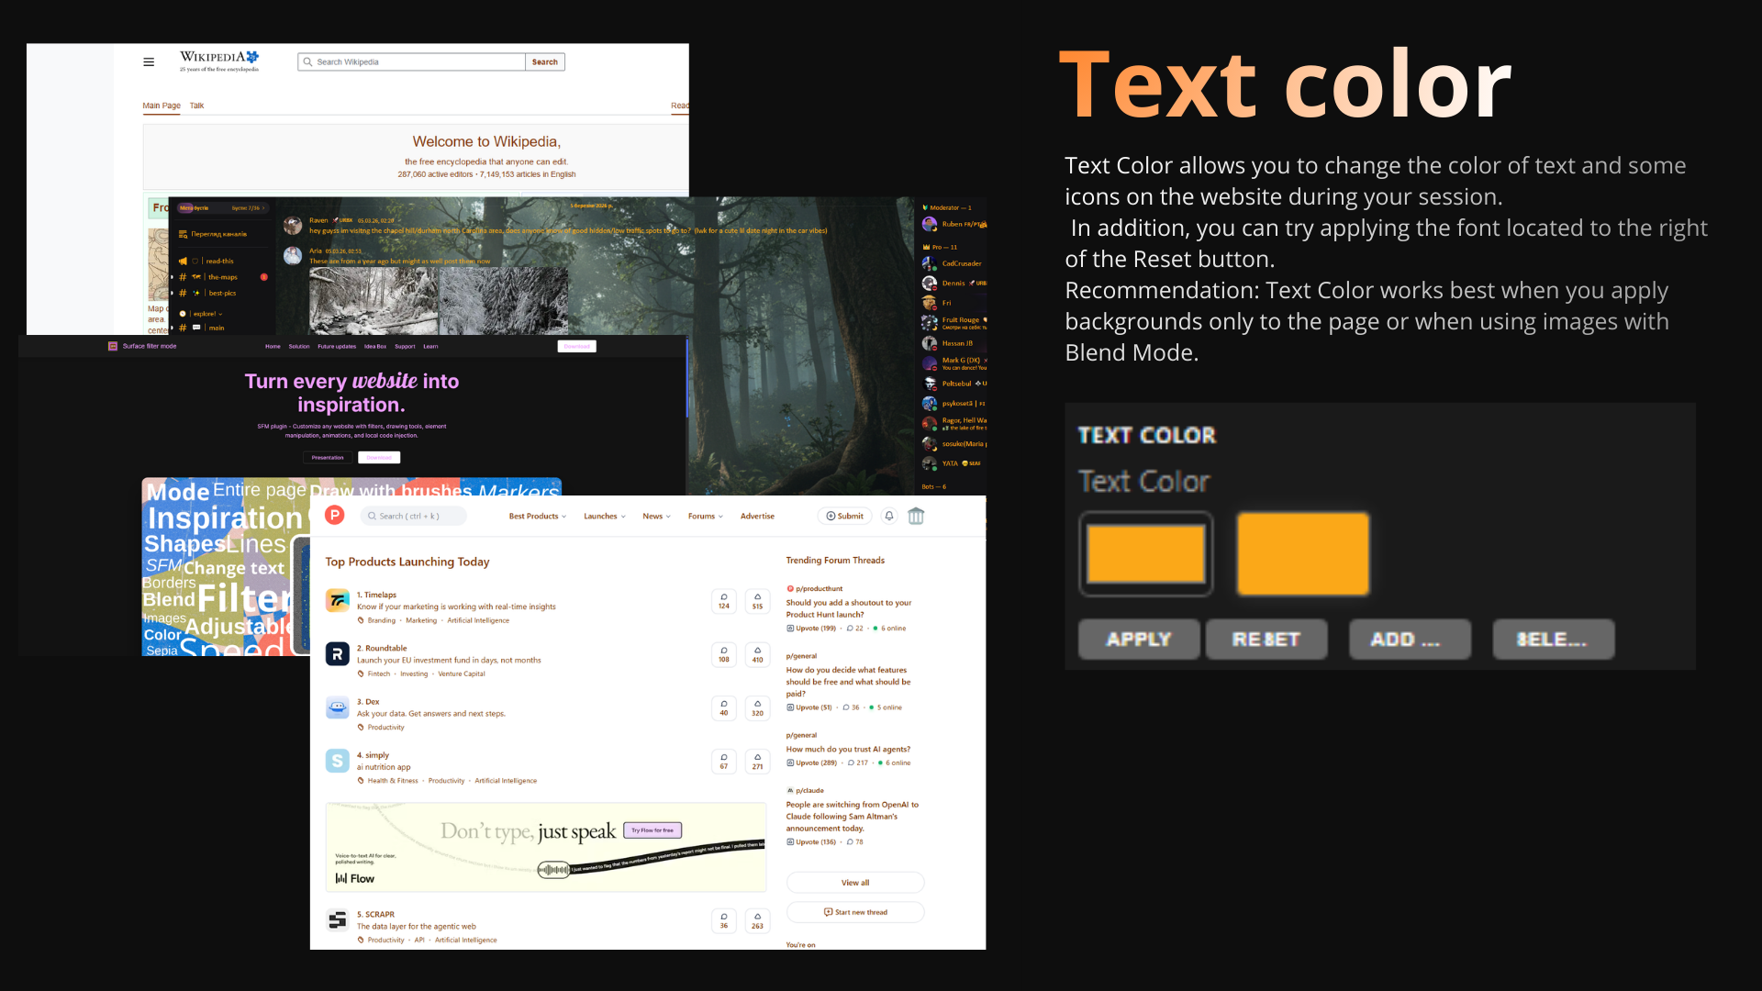Click View all forum threads
Viewport: 1762px width, 991px height.
coord(854,883)
